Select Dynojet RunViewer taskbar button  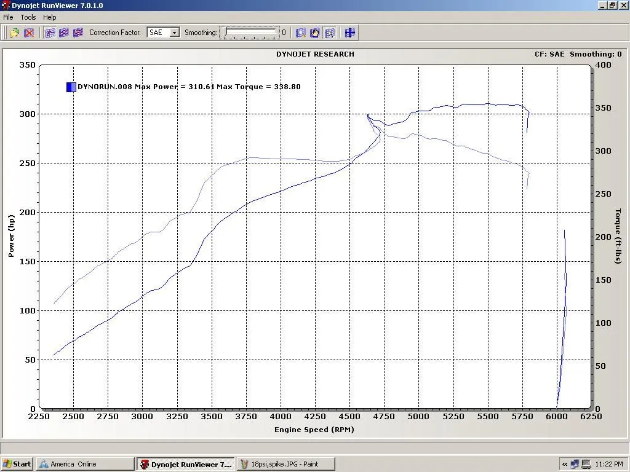(186, 465)
